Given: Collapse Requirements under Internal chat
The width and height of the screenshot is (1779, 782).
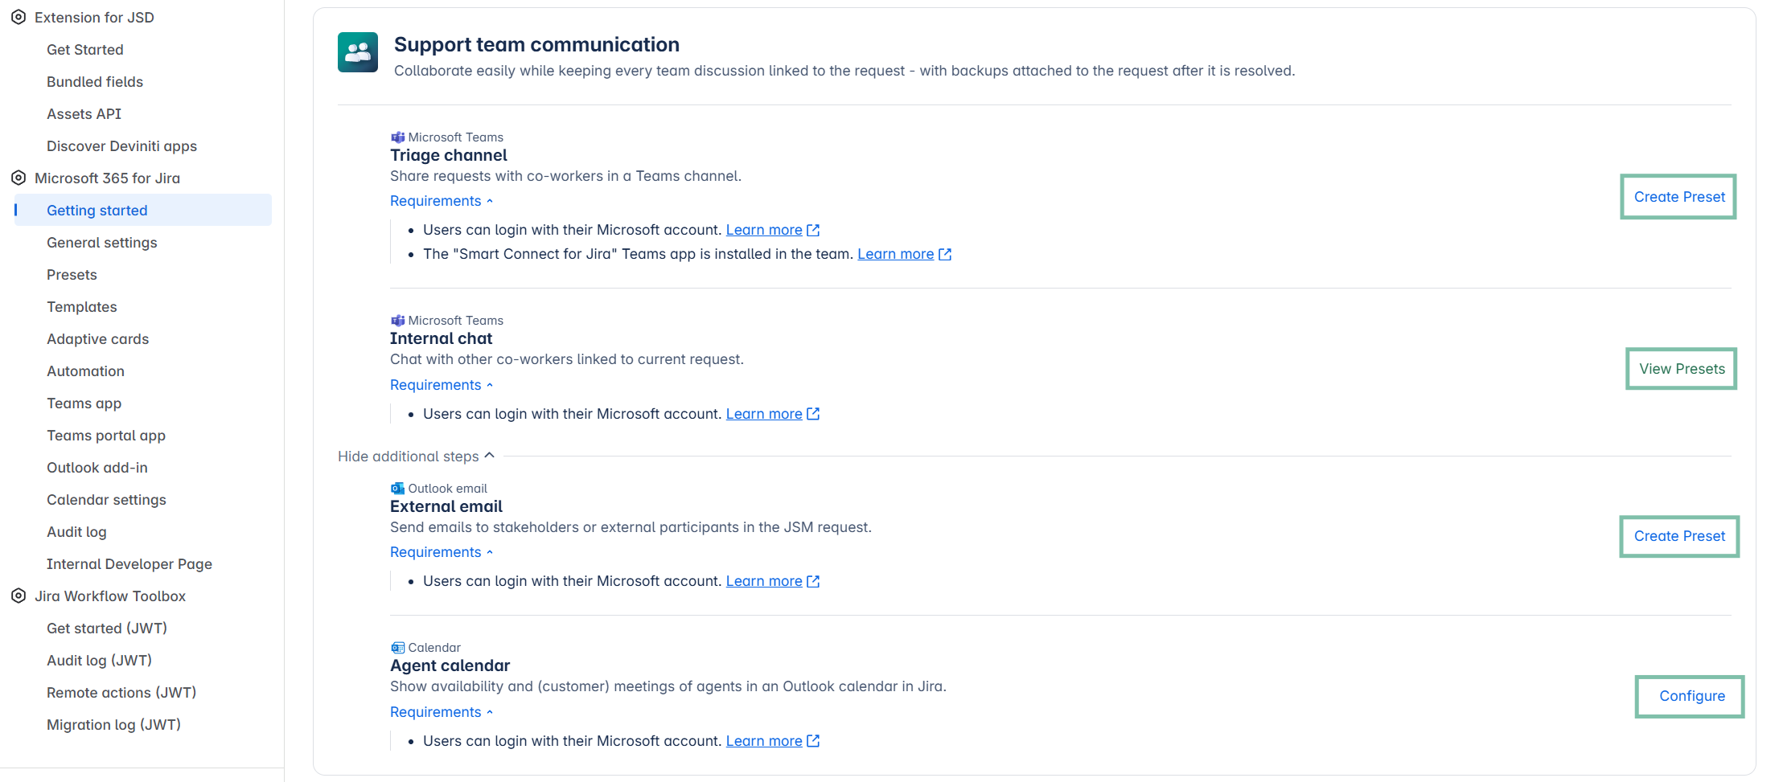Looking at the screenshot, I should [x=441, y=385].
